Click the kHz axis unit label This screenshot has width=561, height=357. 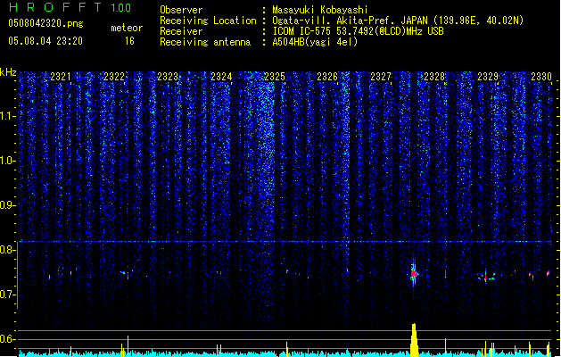click(8, 72)
